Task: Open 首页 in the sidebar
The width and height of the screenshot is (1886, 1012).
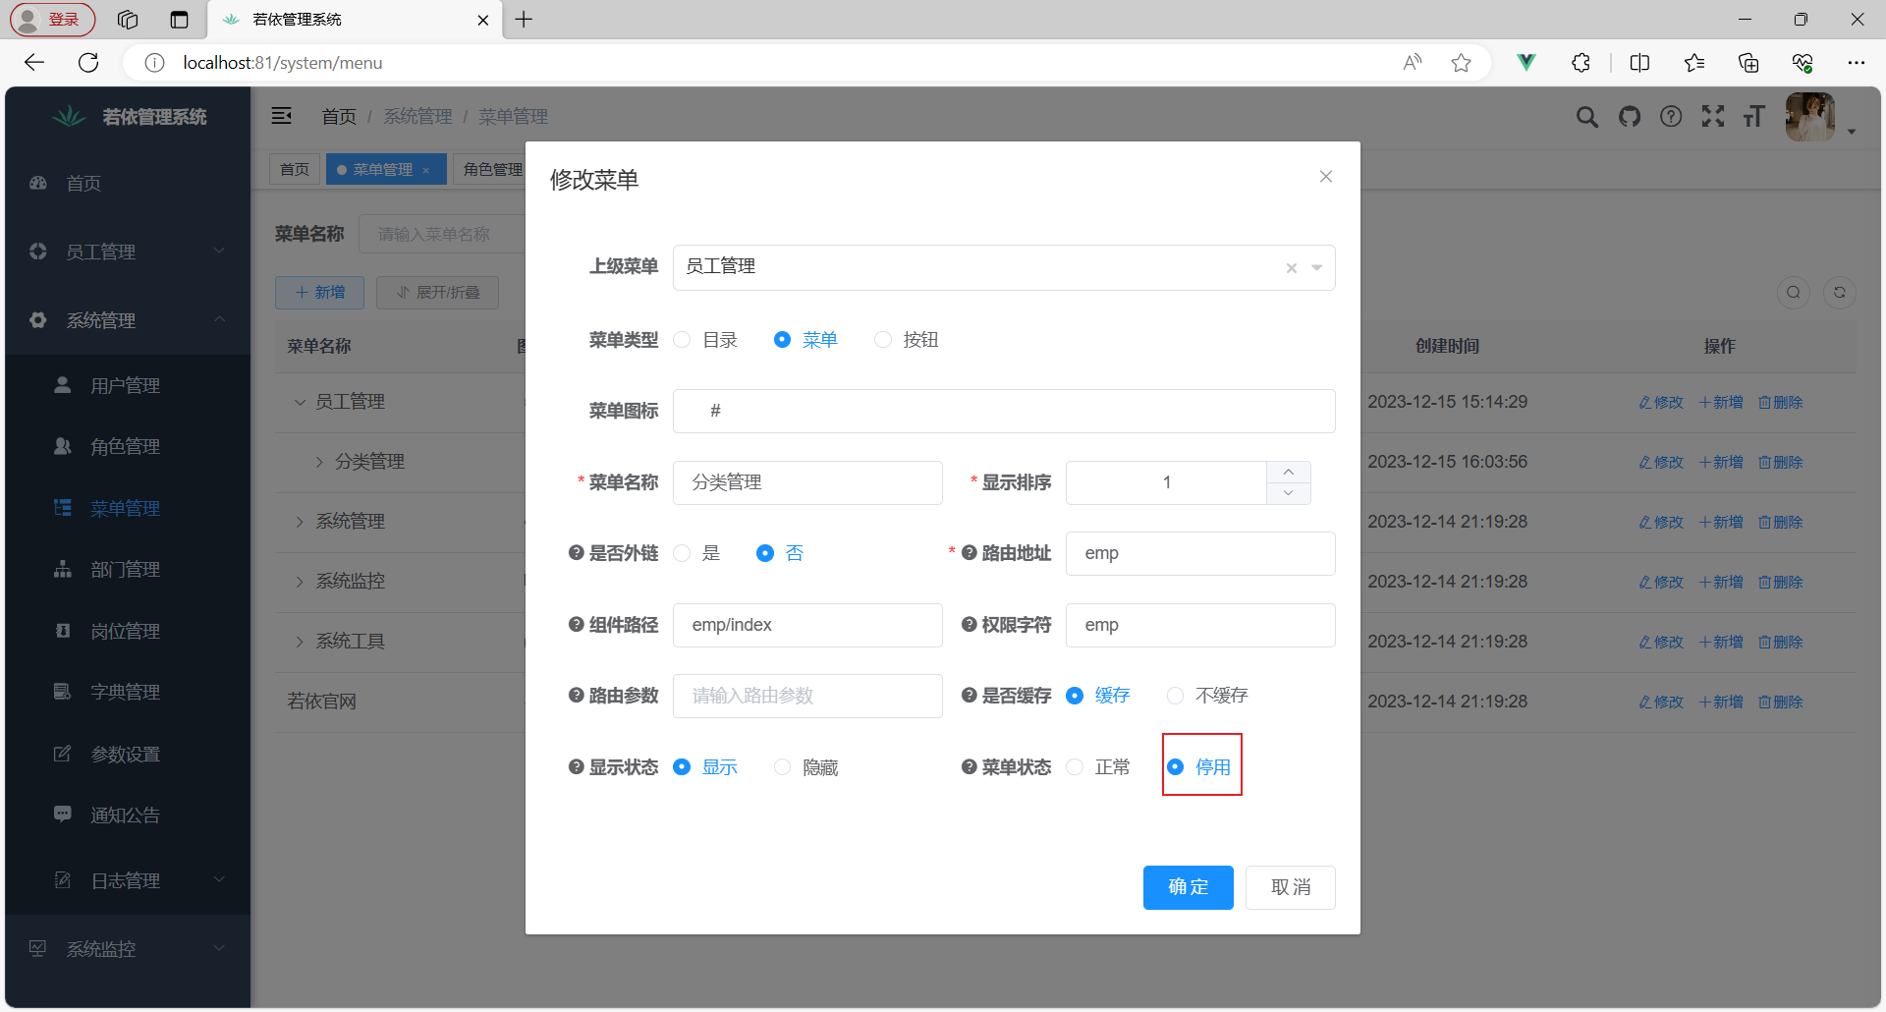Action: 128,184
